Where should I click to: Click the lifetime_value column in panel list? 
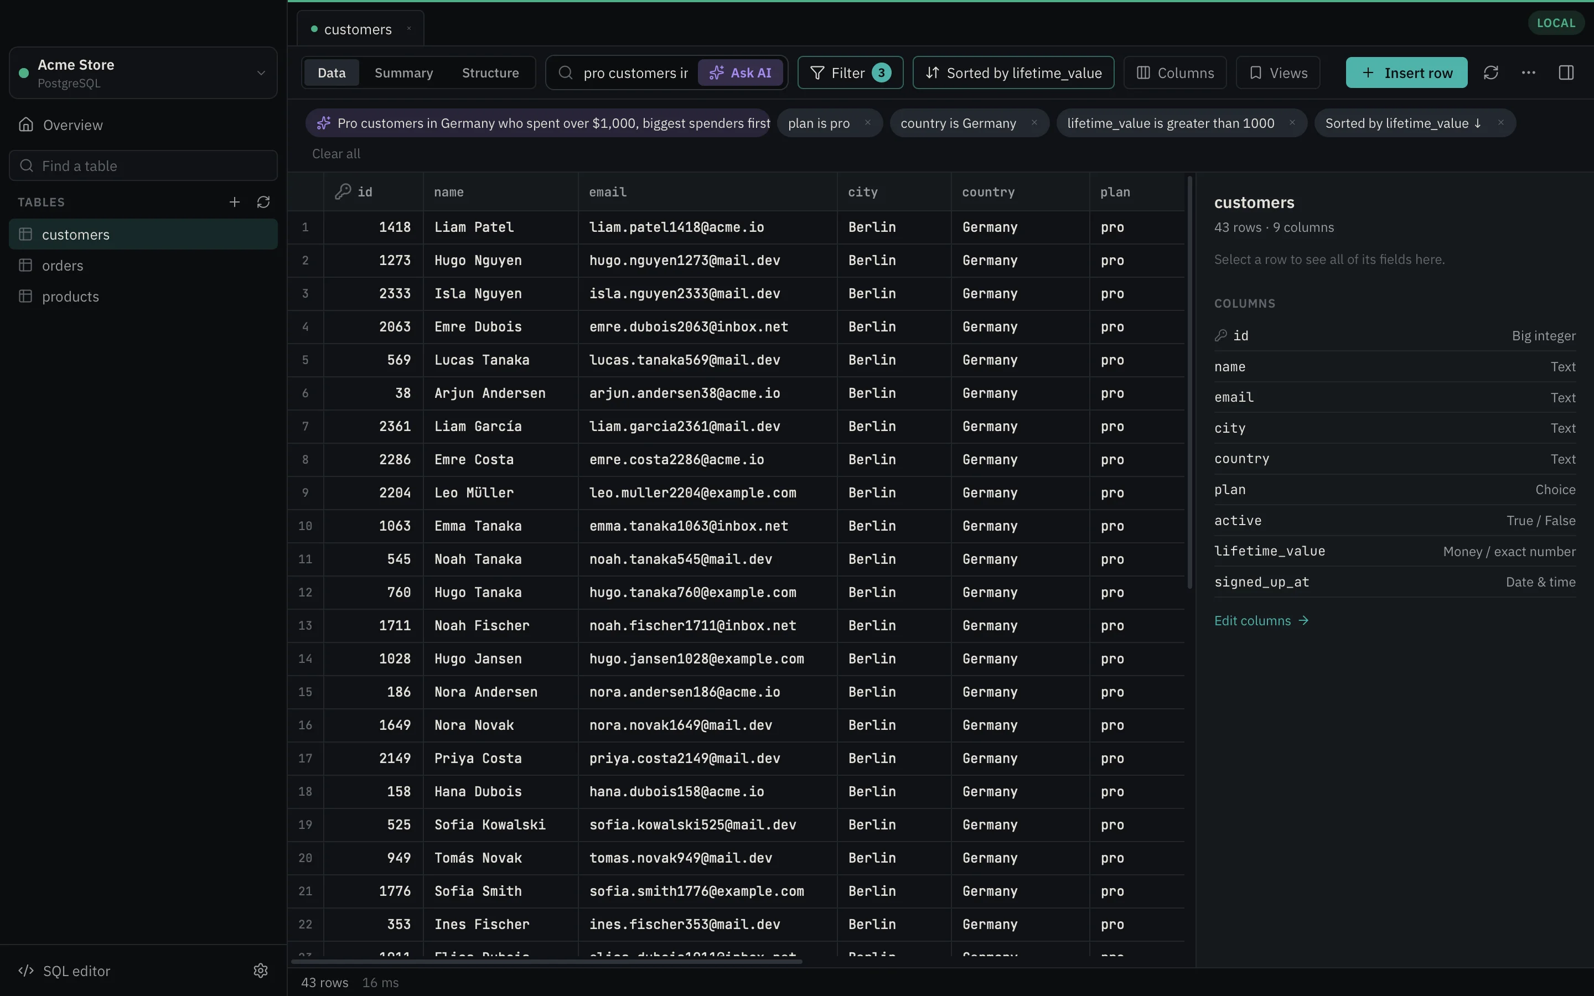click(1394, 551)
